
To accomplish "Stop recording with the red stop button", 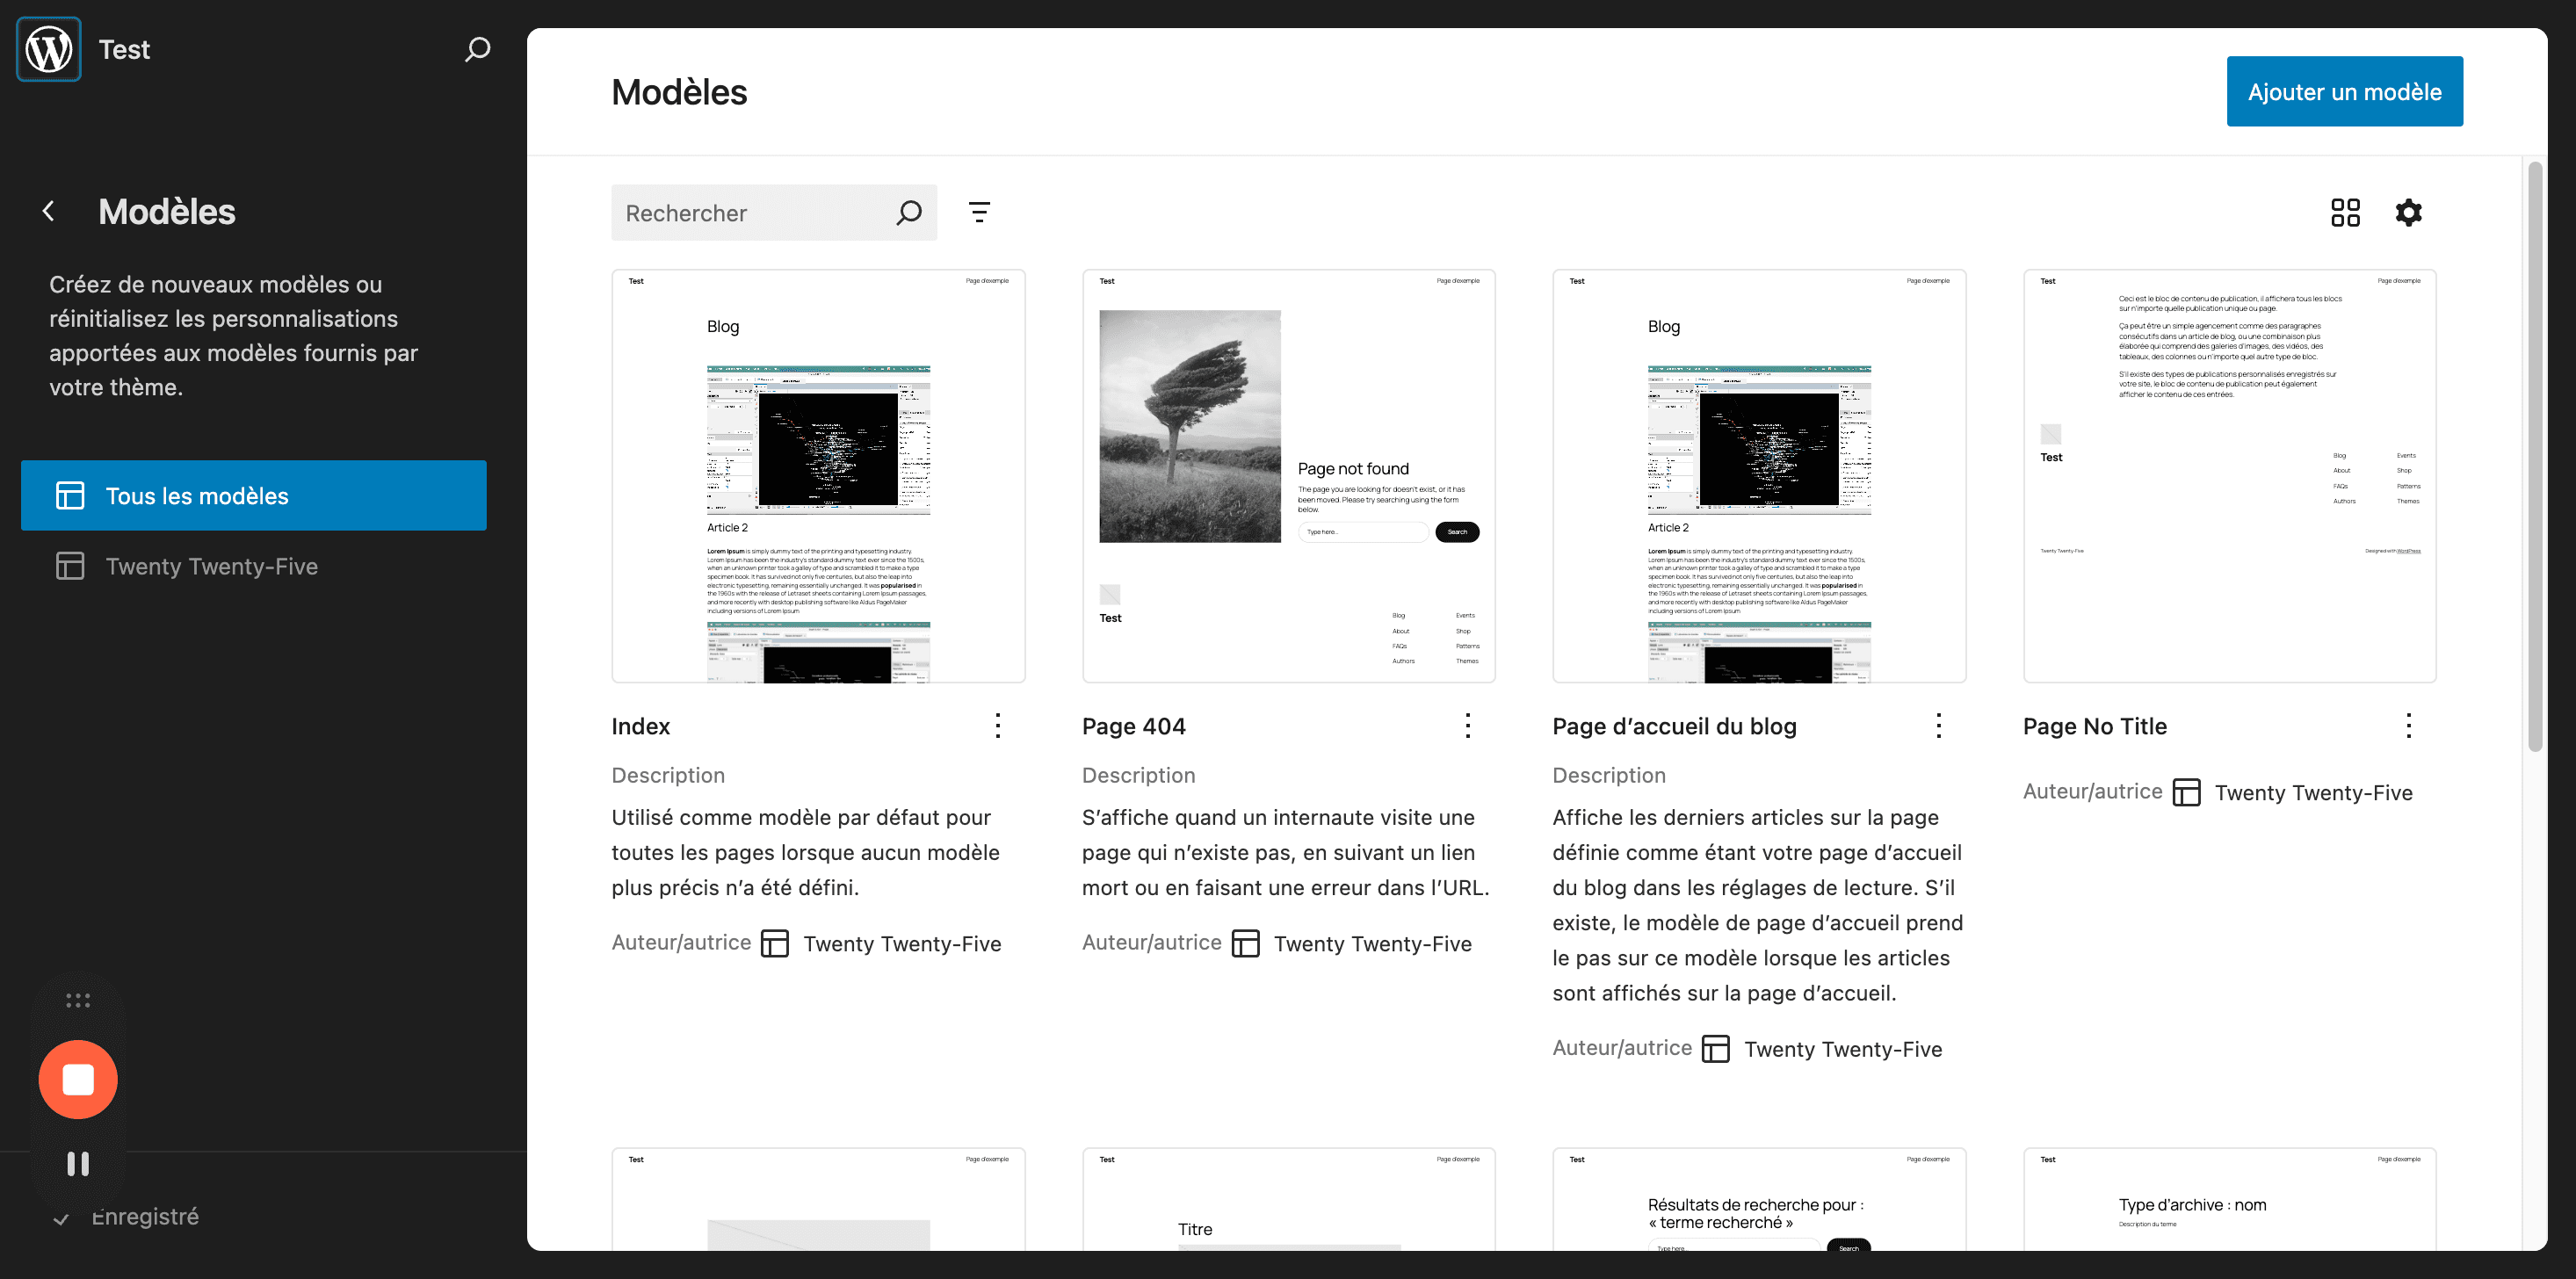I will pyautogui.click(x=78, y=1080).
